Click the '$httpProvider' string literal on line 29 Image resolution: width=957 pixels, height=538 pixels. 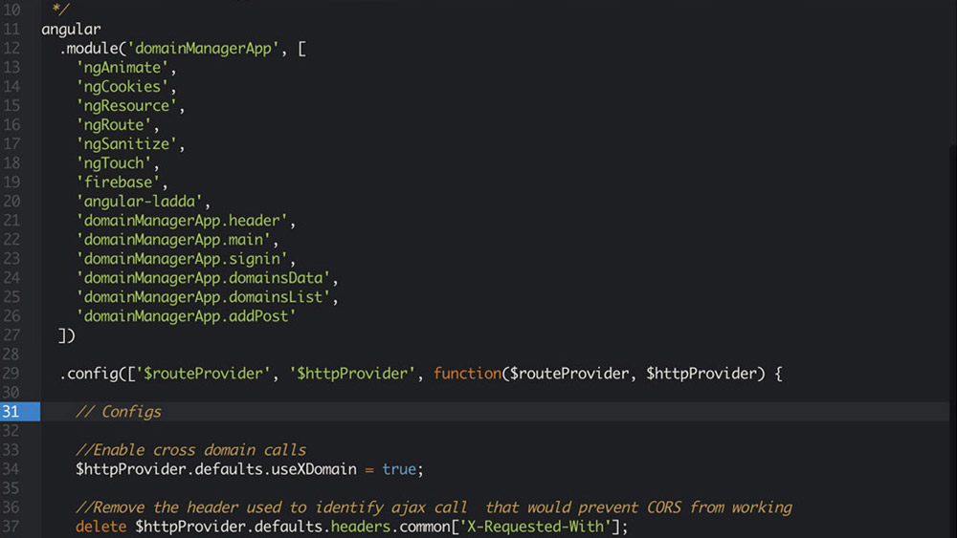pyautogui.click(x=352, y=374)
